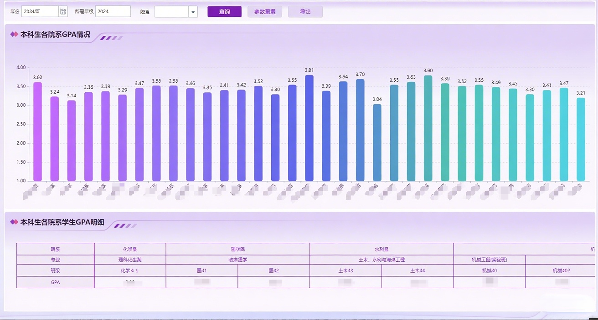
Task: Click the diamond icon beside 本科生各院系学生GPA明细
Action: [14, 222]
